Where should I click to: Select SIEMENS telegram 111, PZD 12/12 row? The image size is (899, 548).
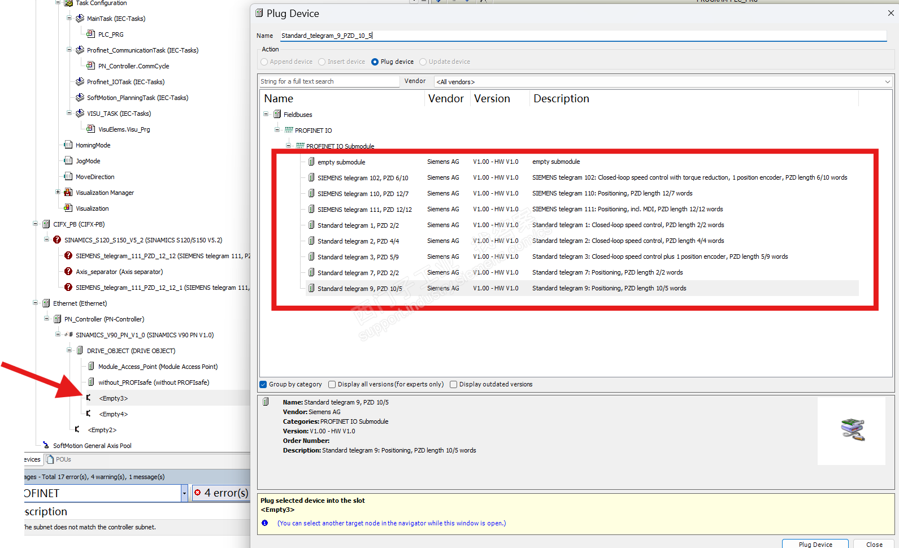[582, 210]
